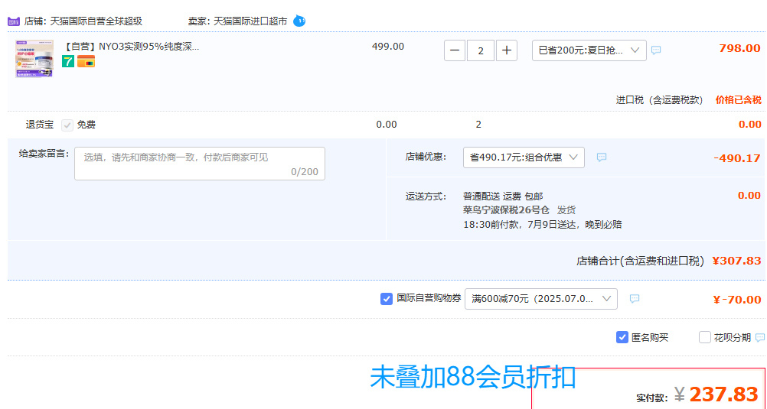Decrease item quantity with minus button
The height and width of the screenshot is (409, 767).
coord(455,50)
